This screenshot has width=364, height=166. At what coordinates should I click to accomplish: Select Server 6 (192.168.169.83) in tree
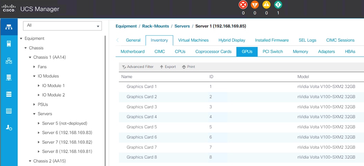[x=67, y=132]
